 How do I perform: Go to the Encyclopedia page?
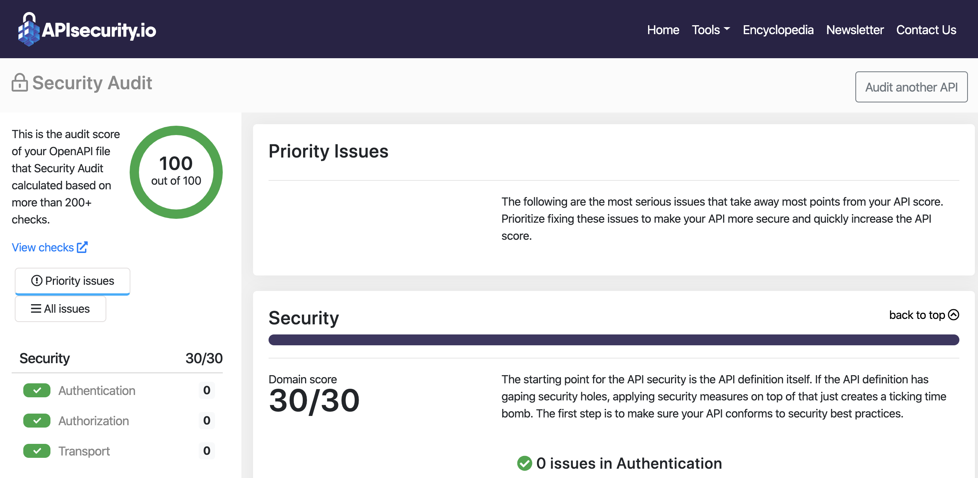(778, 30)
